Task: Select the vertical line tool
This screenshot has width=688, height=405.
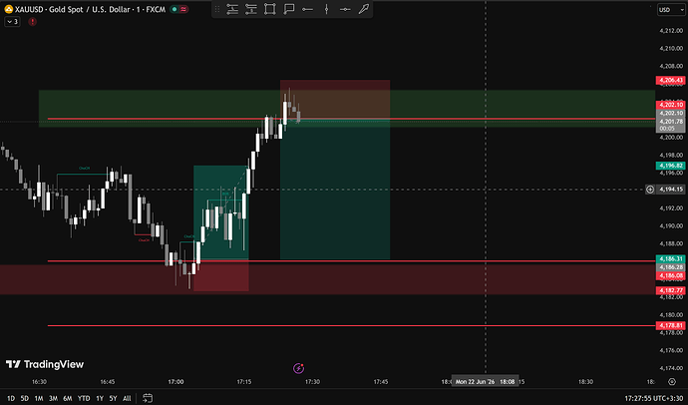Action: point(326,9)
